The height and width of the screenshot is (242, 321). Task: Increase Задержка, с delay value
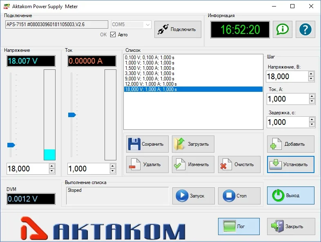click(x=312, y=120)
